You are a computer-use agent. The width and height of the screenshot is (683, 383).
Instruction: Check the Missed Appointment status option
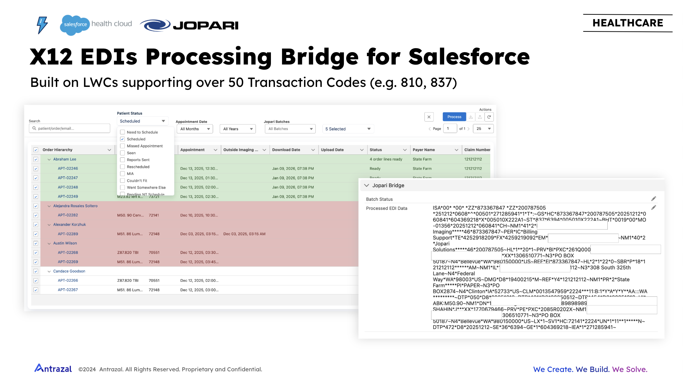tap(122, 146)
